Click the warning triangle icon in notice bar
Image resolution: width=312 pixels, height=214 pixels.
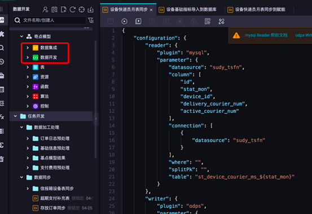click(236, 36)
